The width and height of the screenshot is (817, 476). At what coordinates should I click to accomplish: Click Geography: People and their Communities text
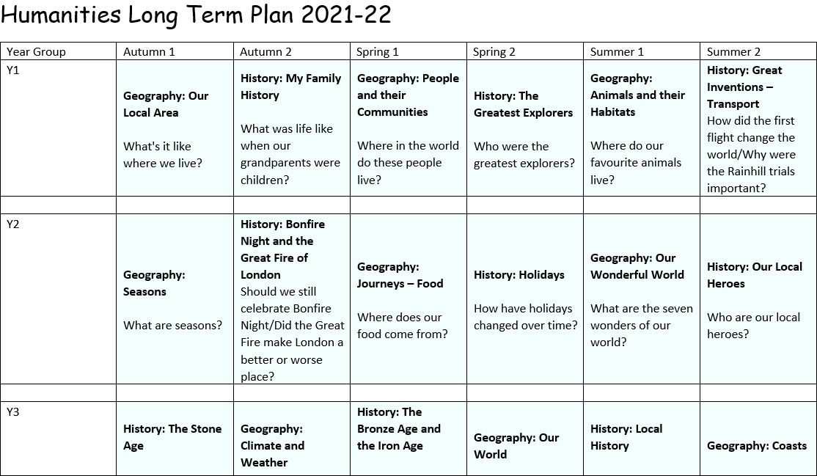coord(408,95)
